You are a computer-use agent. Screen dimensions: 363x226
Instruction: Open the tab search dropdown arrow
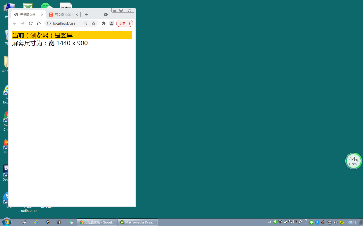(x=106, y=14)
